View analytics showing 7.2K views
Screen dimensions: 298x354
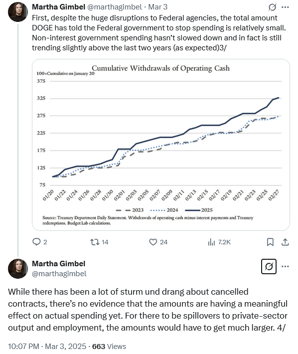(x=219, y=242)
